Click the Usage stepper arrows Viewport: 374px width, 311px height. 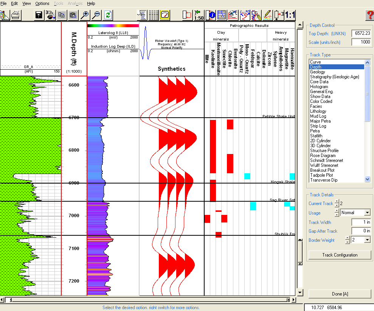(x=337, y=212)
